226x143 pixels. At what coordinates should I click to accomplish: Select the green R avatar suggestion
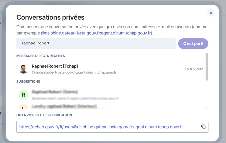pos(23,95)
